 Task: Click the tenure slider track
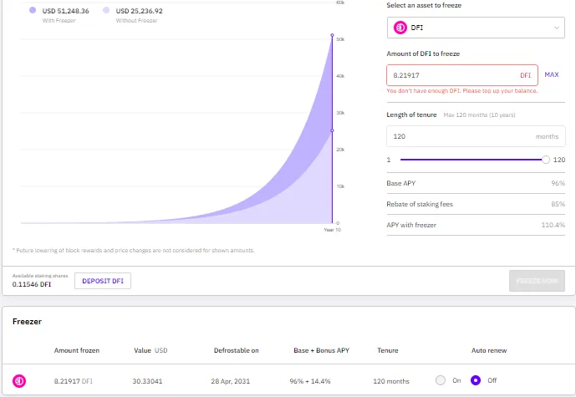[472, 160]
